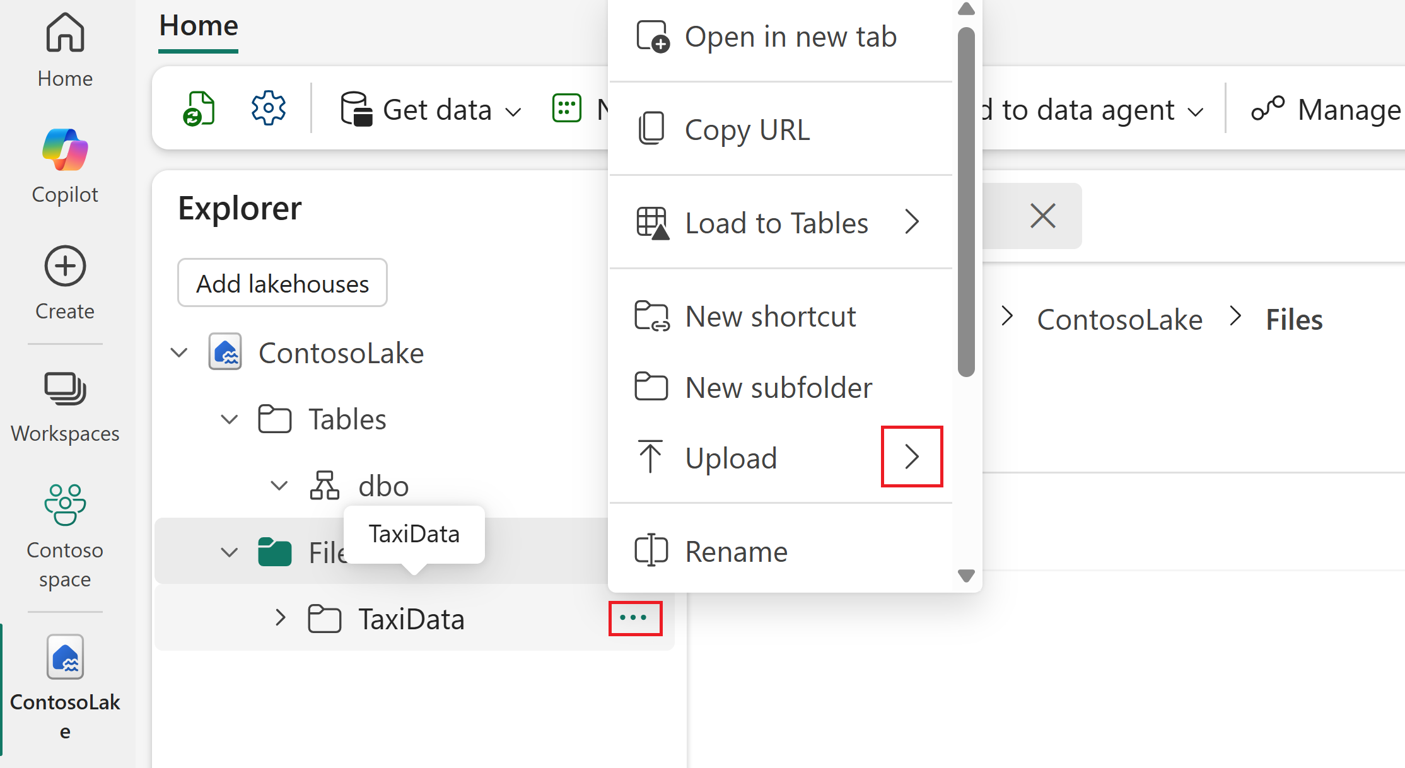Click the refresh file icon in toolbar
The width and height of the screenshot is (1405, 768).
[199, 109]
